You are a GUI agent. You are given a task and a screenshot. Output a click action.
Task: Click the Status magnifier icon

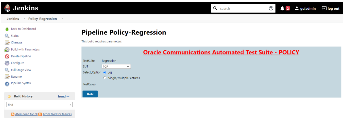[x=7, y=36]
